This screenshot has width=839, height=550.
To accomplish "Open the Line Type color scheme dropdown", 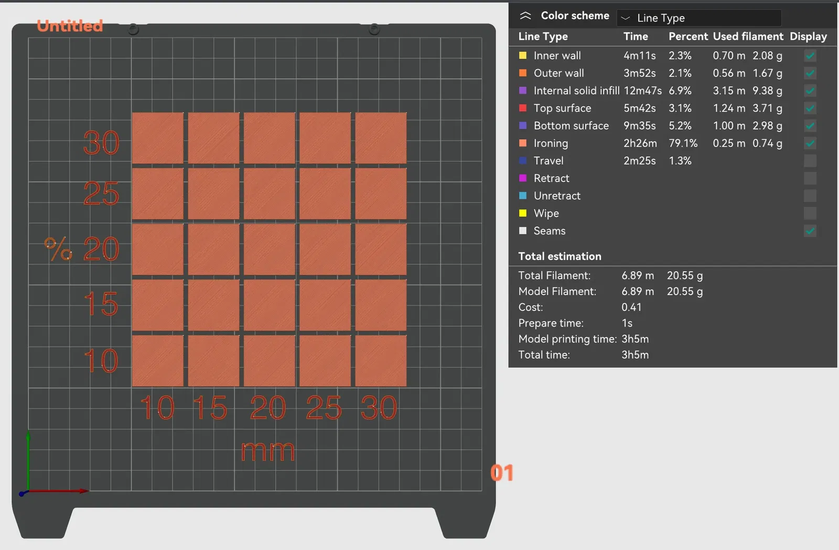I will 699,18.
